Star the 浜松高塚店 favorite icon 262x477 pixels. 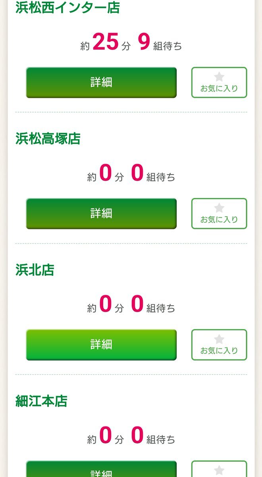219,208
